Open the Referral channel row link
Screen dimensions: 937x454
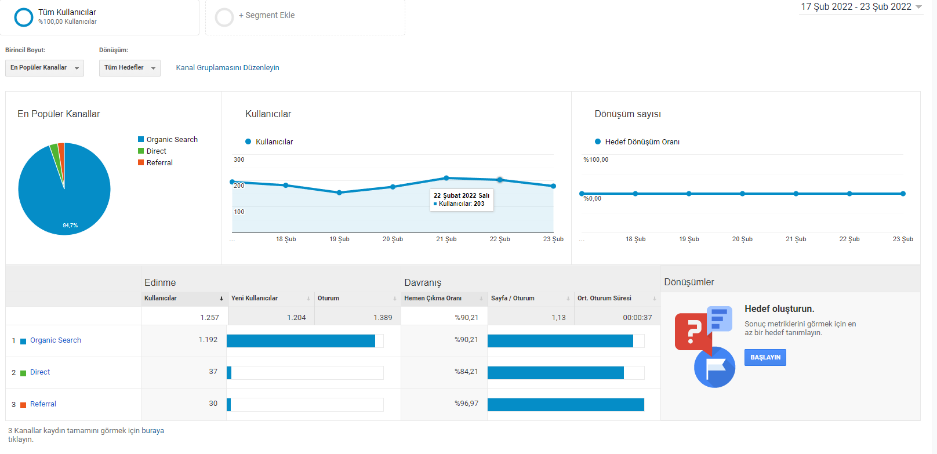click(x=43, y=404)
